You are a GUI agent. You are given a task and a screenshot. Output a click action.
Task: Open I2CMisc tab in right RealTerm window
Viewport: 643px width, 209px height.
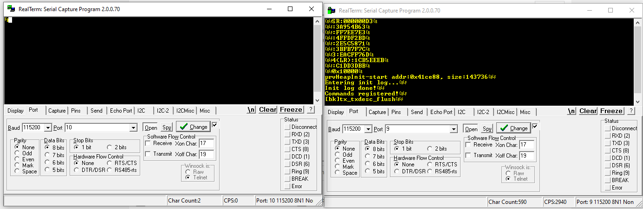pos(506,112)
